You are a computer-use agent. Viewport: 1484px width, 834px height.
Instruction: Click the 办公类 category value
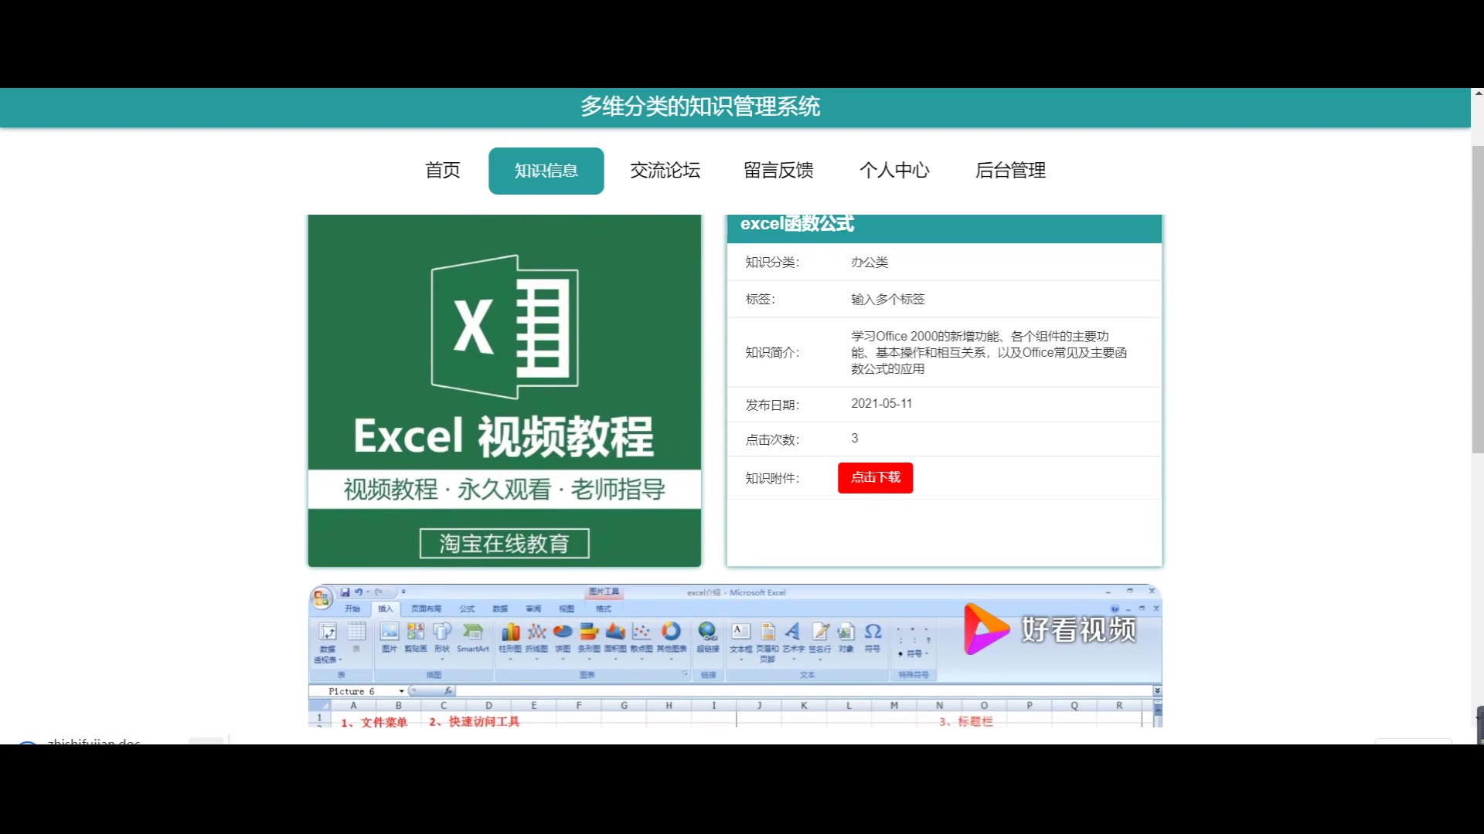point(870,262)
